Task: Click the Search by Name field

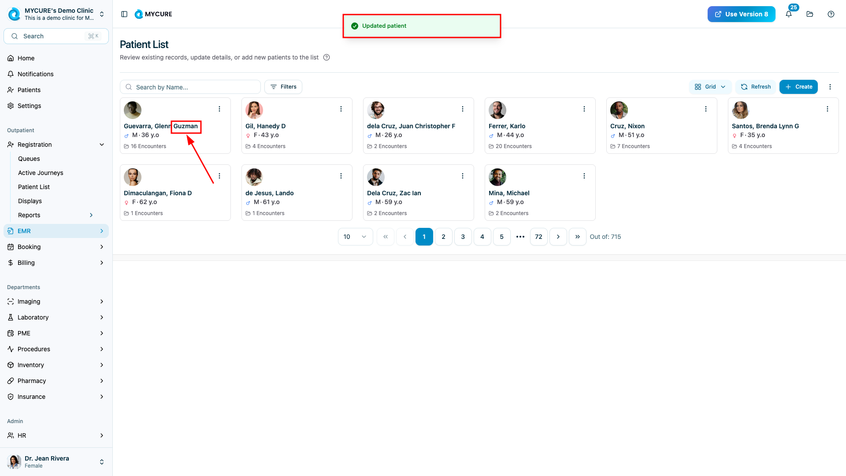Action: click(x=194, y=87)
